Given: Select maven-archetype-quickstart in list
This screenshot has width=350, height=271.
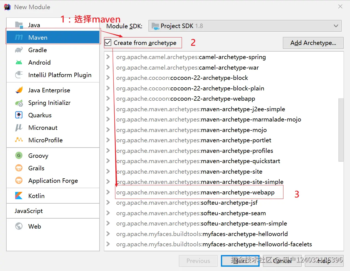Looking at the screenshot, I should point(198,161).
